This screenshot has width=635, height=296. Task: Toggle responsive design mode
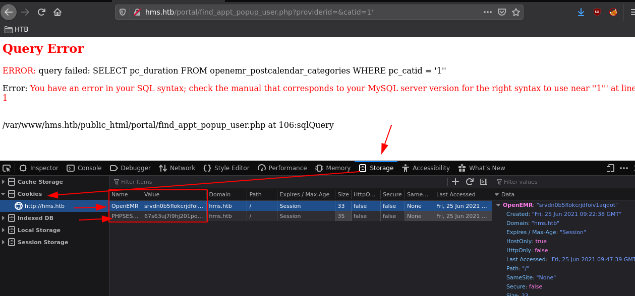(x=611, y=168)
